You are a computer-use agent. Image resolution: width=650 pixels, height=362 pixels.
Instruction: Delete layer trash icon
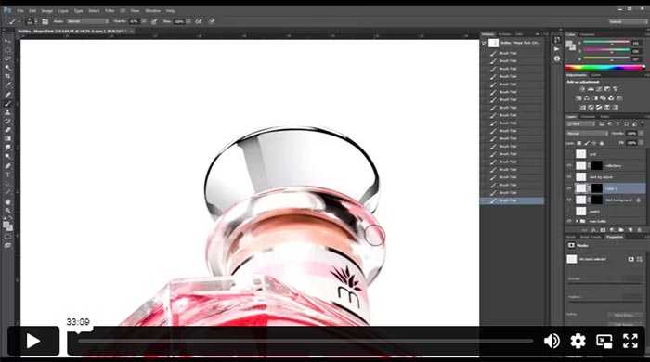tap(639, 230)
